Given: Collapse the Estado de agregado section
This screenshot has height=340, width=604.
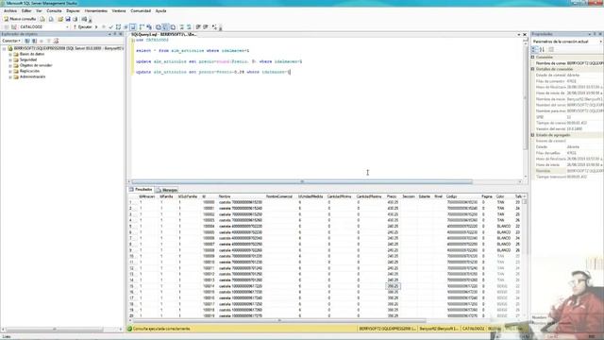Looking at the screenshot, I should (533, 135).
